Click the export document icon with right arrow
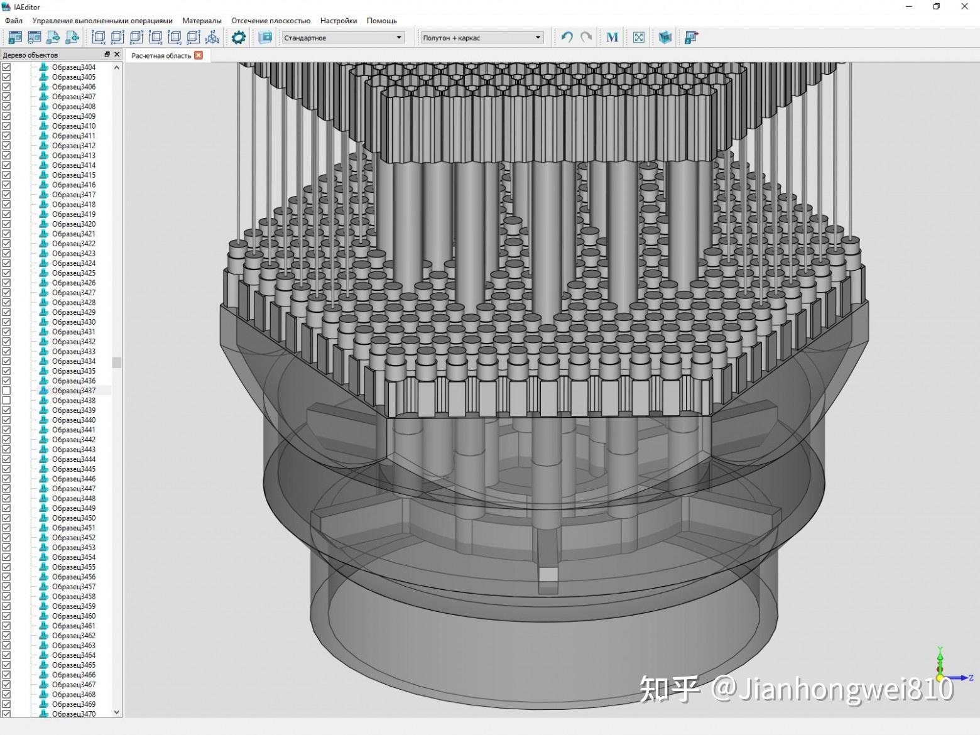Image resolution: width=980 pixels, height=735 pixels. point(53,37)
